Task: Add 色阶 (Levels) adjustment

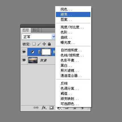Action: click(73, 32)
